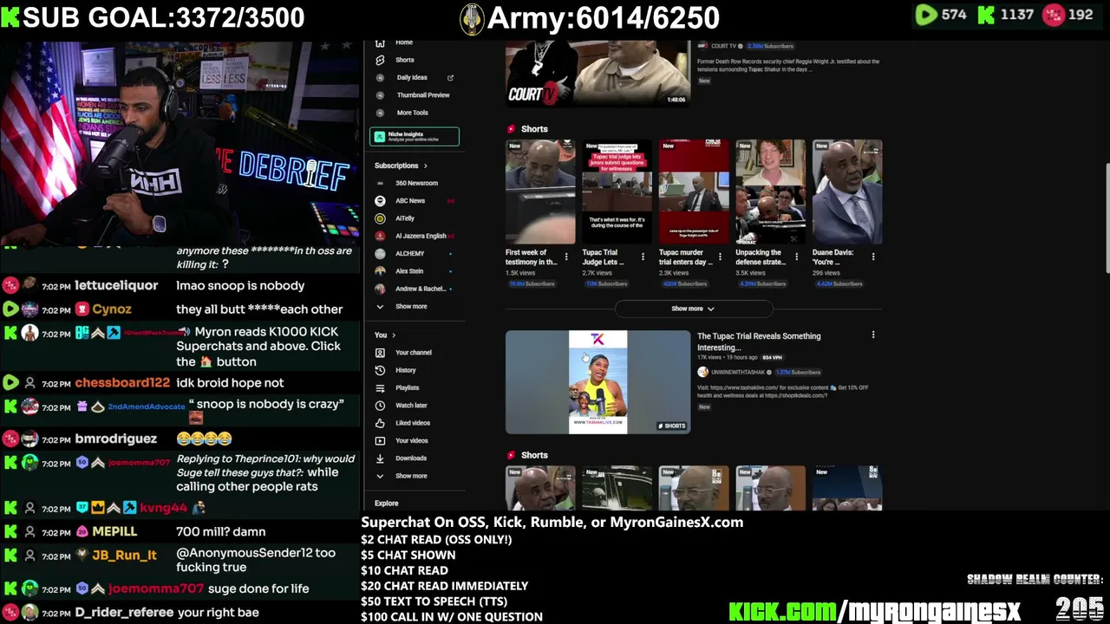Click the Downloads arrow icon
This screenshot has width=1110, height=624.
tap(380, 458)
